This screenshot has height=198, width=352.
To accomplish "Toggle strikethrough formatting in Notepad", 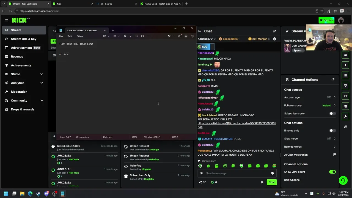I will [136, 36].
